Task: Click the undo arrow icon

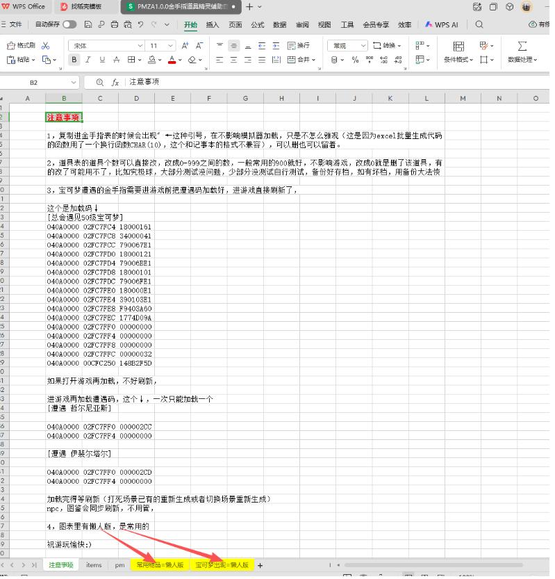Action: click(141, 24)
